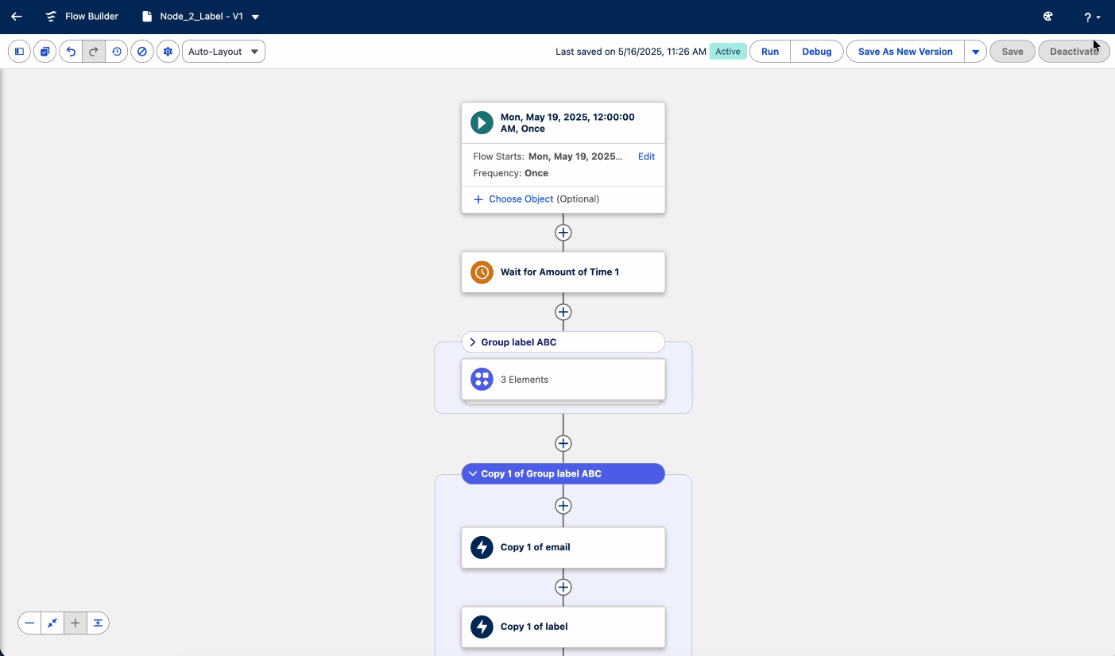Click the 3 Elements group icon
This screenshot has width=1115, height=656.
(482, 380)
